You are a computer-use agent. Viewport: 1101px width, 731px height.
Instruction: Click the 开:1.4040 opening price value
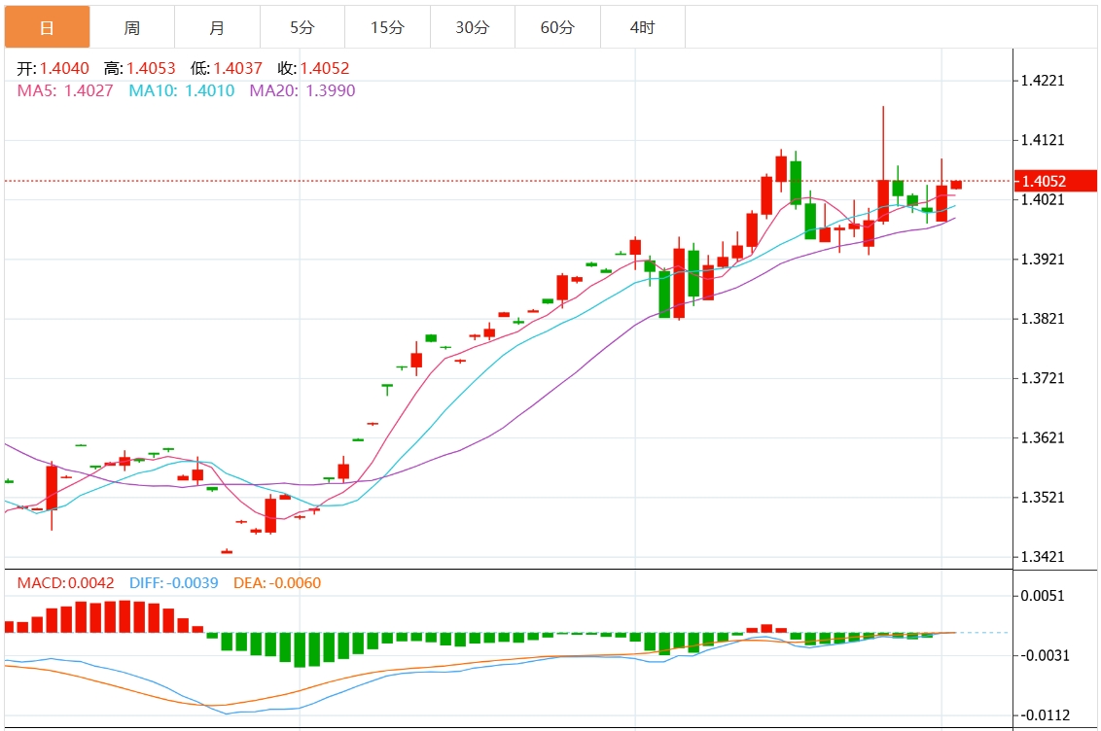53,68
